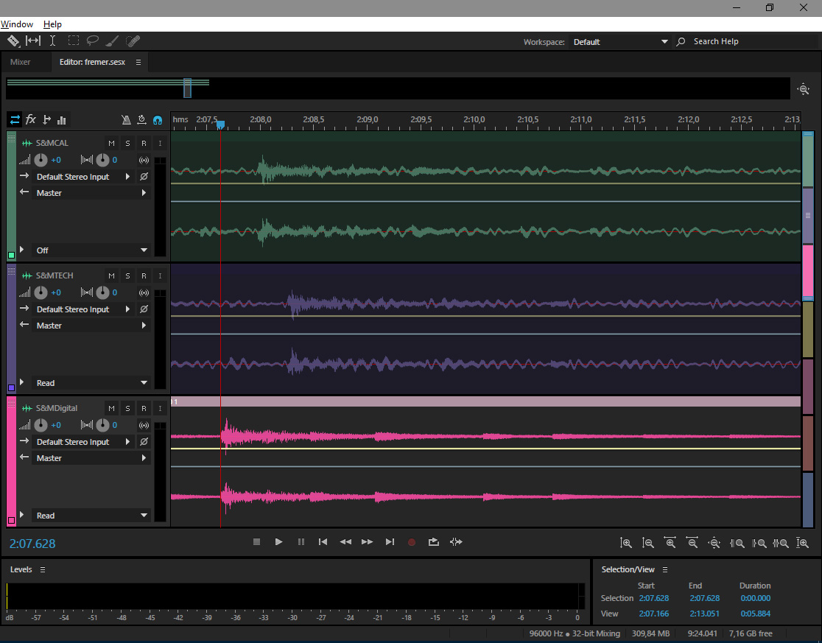
Task: Open S&MCAL Default Stereo Input menu
Action: [82, 177]
